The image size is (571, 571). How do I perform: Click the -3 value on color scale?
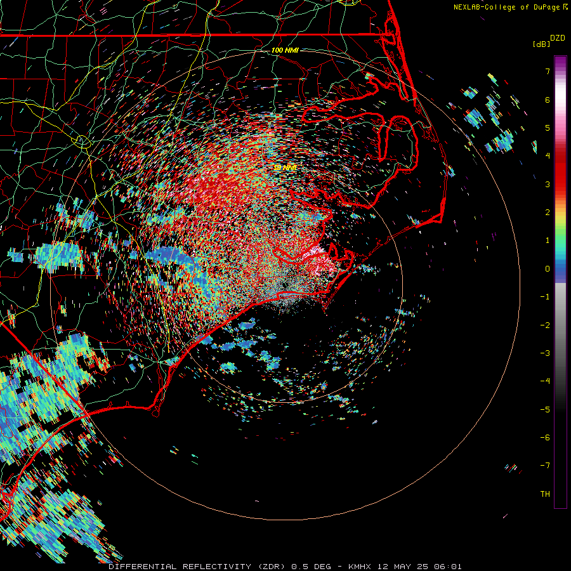(x=545, y=353)
